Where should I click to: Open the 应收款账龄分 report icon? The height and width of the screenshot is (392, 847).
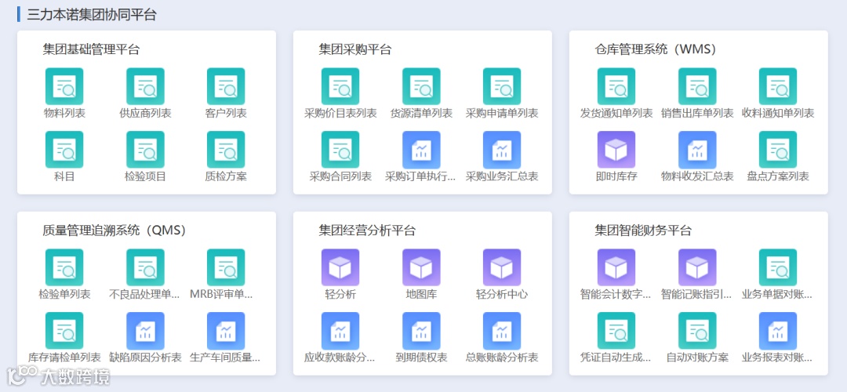tap(340, 330)
